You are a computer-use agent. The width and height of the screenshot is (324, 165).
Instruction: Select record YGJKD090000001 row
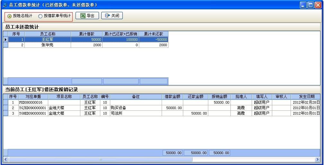click(33, 108)
